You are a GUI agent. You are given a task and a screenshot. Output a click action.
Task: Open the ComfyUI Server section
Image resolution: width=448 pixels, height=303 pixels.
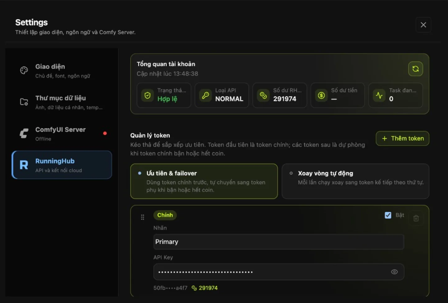pyautogui.click(x=62, y=133)
